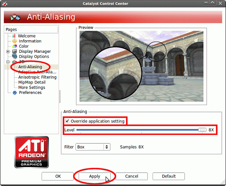Click the Cancel button

click(x=132, y=176)
